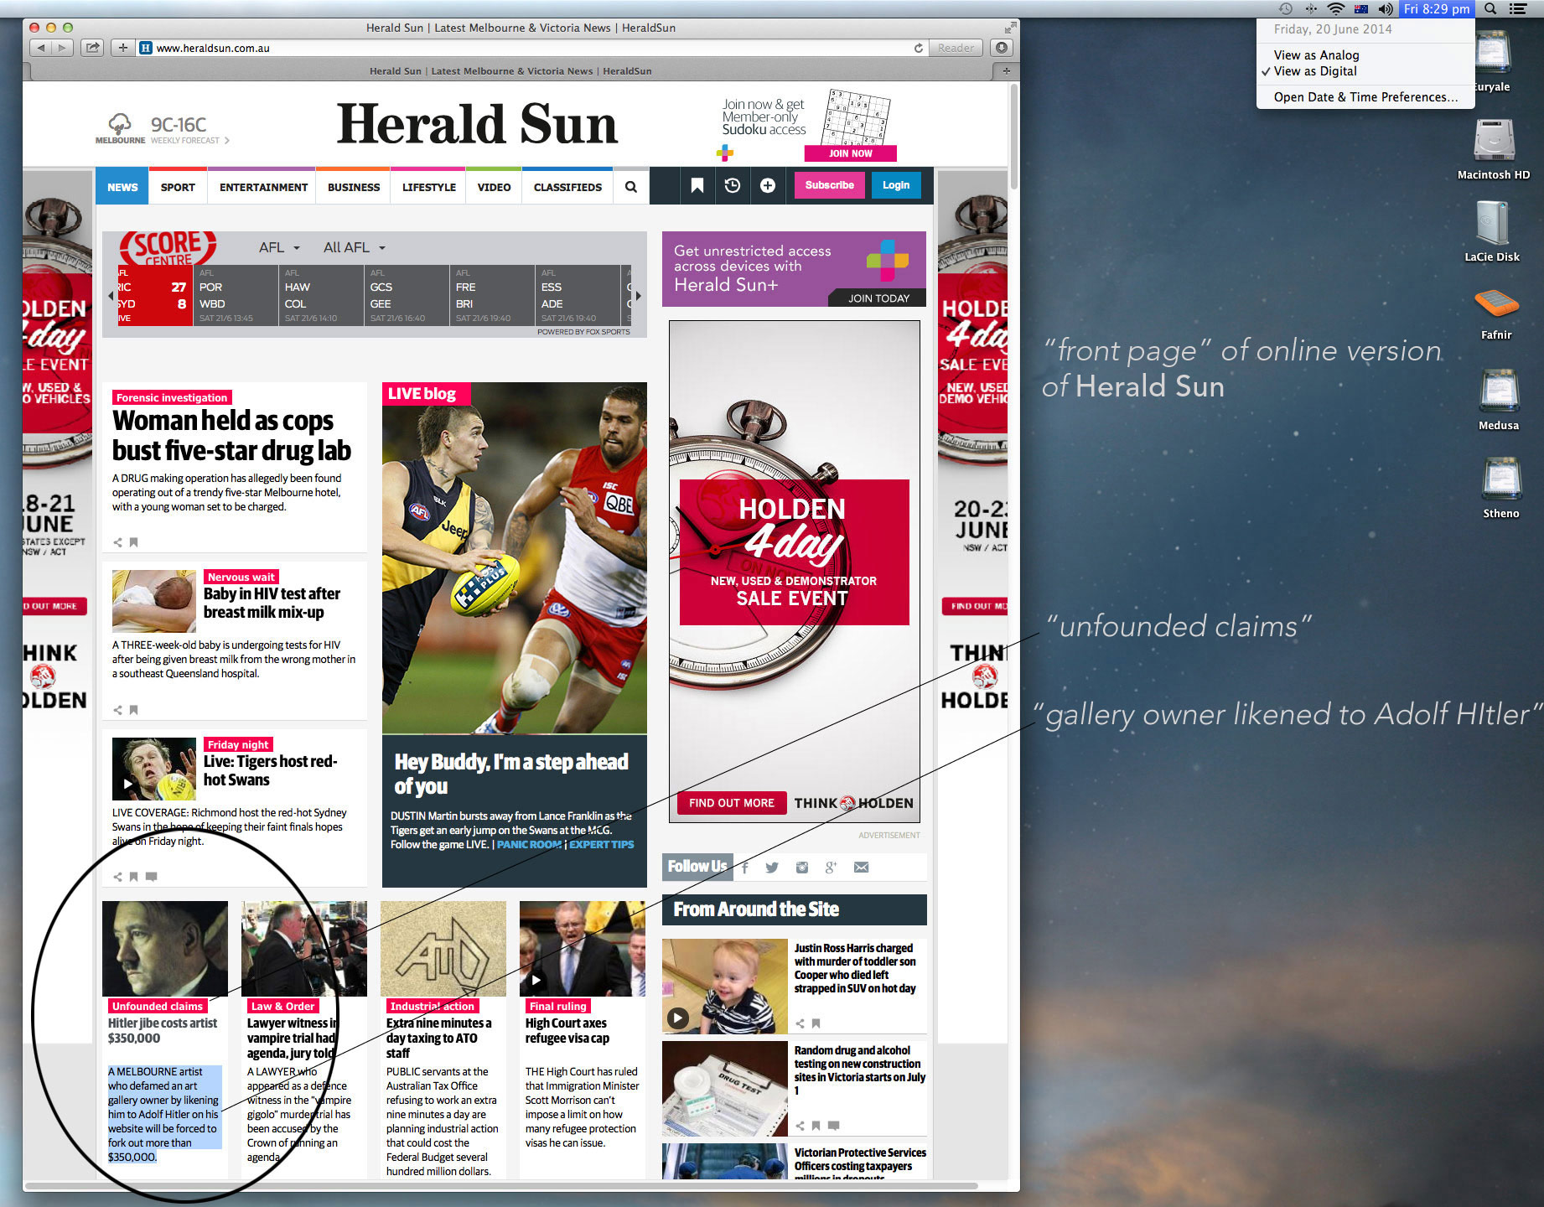The image size is (1544, 1207).
Task: Click the Melbourne weather cloud icon
Action: 120,123
